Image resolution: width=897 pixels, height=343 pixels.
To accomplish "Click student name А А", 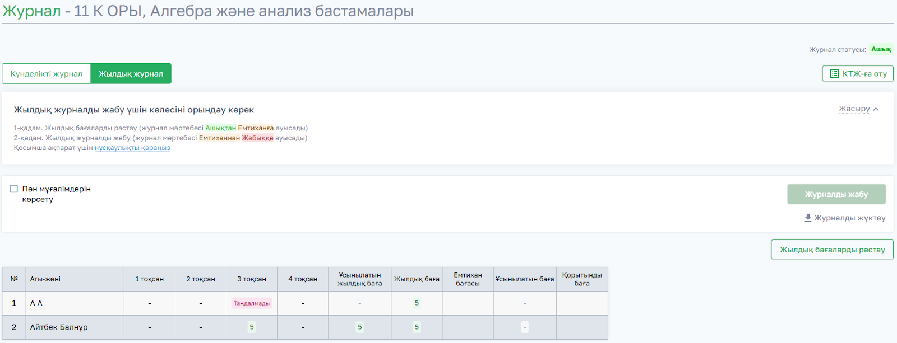I will point(36,303).
